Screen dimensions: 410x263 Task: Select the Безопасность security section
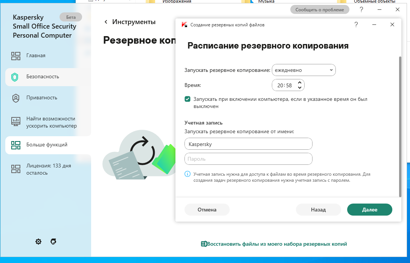click(x=48, y=77)
